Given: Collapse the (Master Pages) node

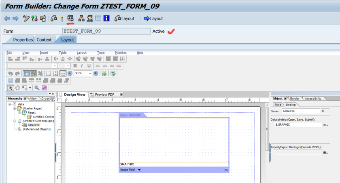Looking at the screenshot, I should click(x=15, y=108).
